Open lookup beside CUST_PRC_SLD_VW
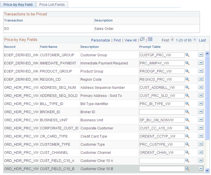This screenshot has width=211, height=175. [x=187, y=95]
